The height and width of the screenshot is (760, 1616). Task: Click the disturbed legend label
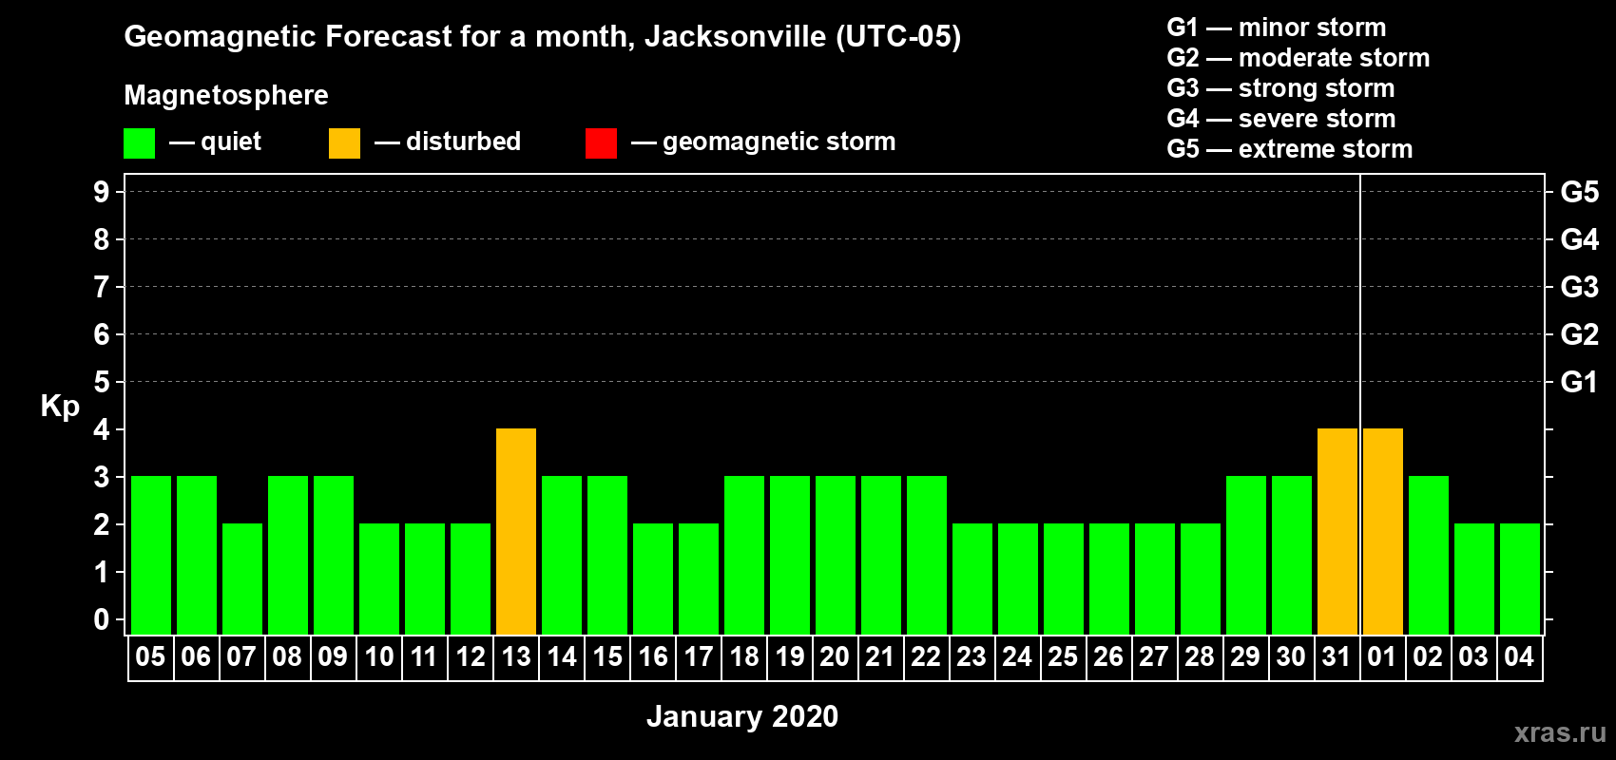pyautogui.click(x=464, y=142)
